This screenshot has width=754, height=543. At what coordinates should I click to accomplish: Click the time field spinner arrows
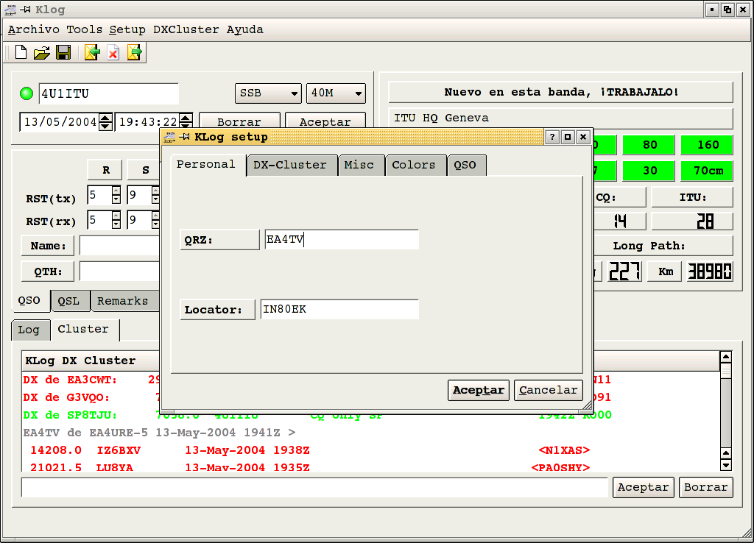(186, 121)
